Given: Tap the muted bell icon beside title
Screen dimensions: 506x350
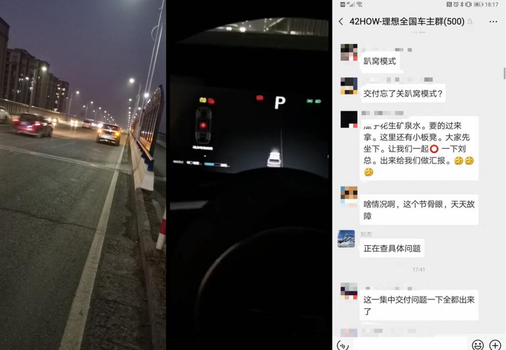Looking at the screenshot, I should click(470, 22).
